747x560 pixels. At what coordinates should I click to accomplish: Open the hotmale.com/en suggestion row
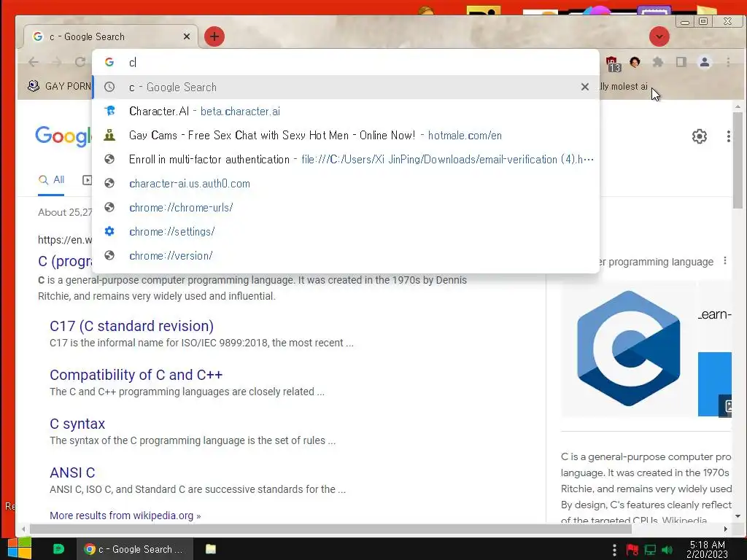coord(345,135)
